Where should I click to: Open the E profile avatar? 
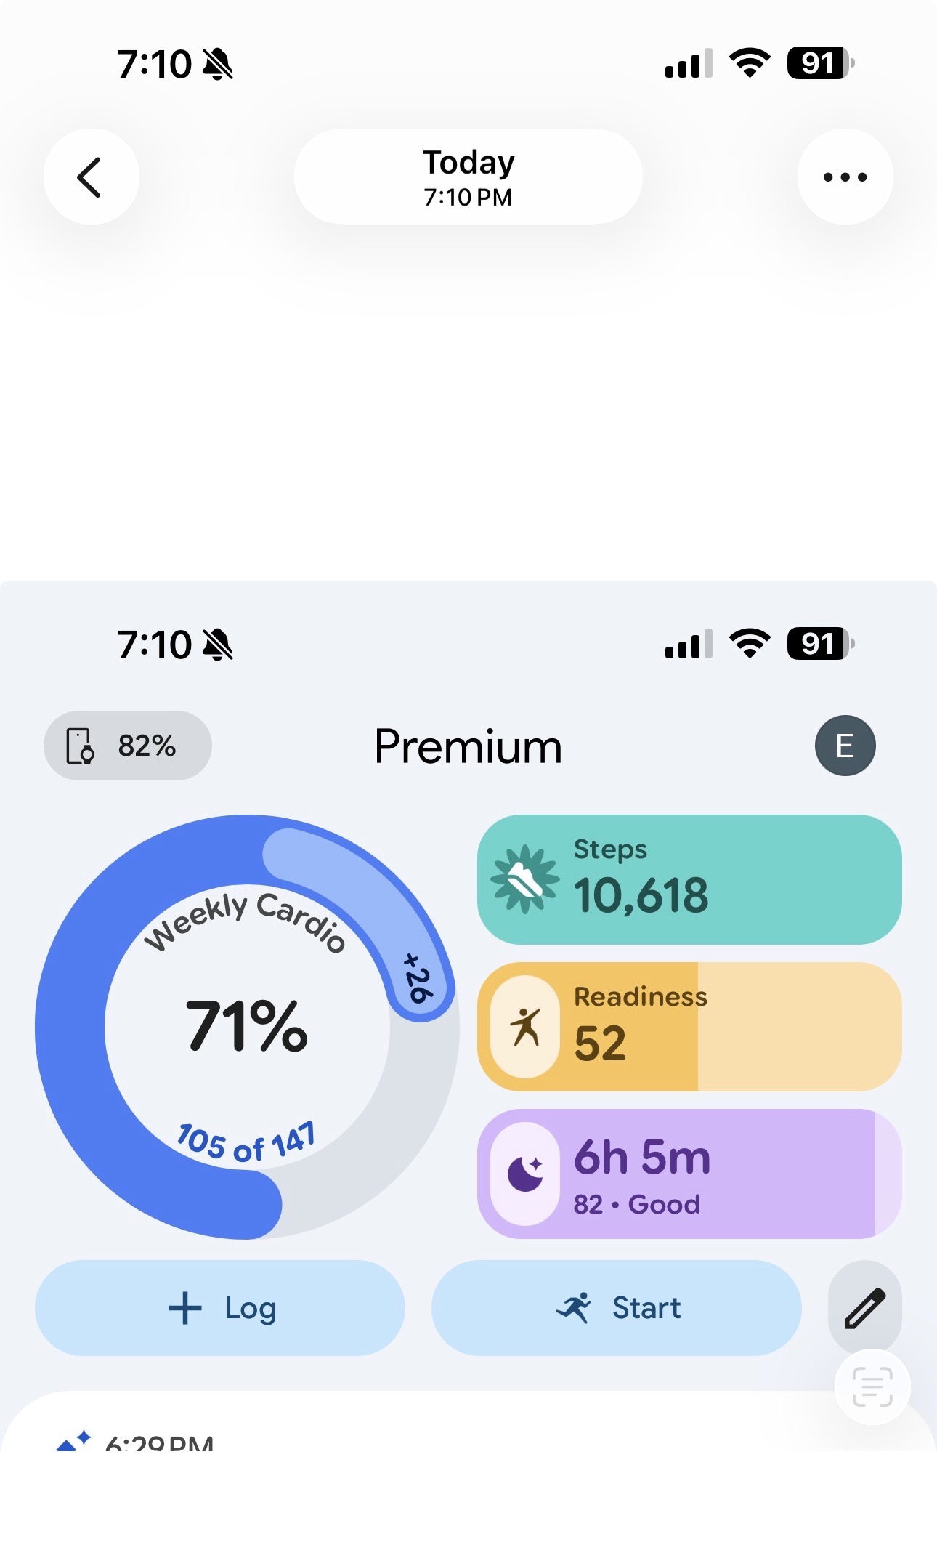pos(845,746)
